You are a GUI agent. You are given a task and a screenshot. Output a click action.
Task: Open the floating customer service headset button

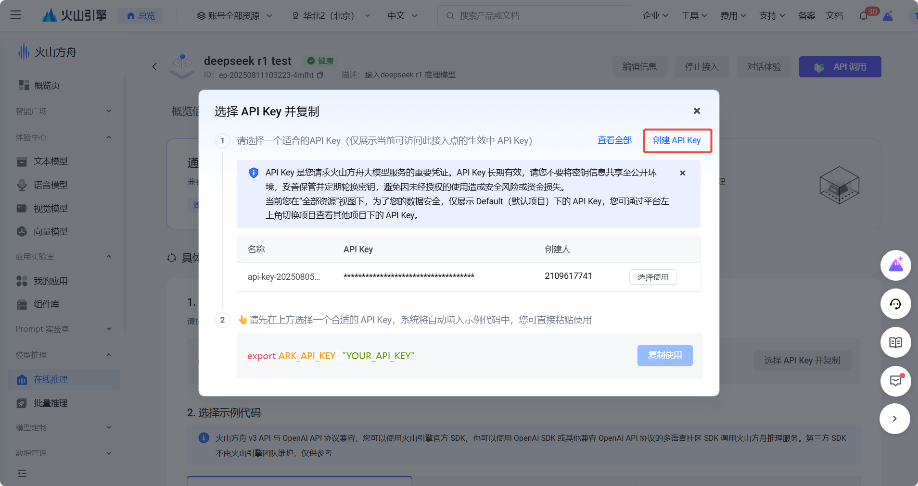[895, 304]
